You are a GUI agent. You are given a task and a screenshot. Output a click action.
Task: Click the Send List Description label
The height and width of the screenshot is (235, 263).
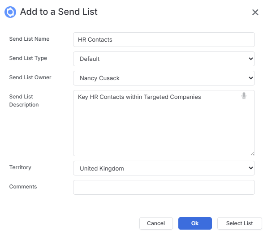(24, 101)
